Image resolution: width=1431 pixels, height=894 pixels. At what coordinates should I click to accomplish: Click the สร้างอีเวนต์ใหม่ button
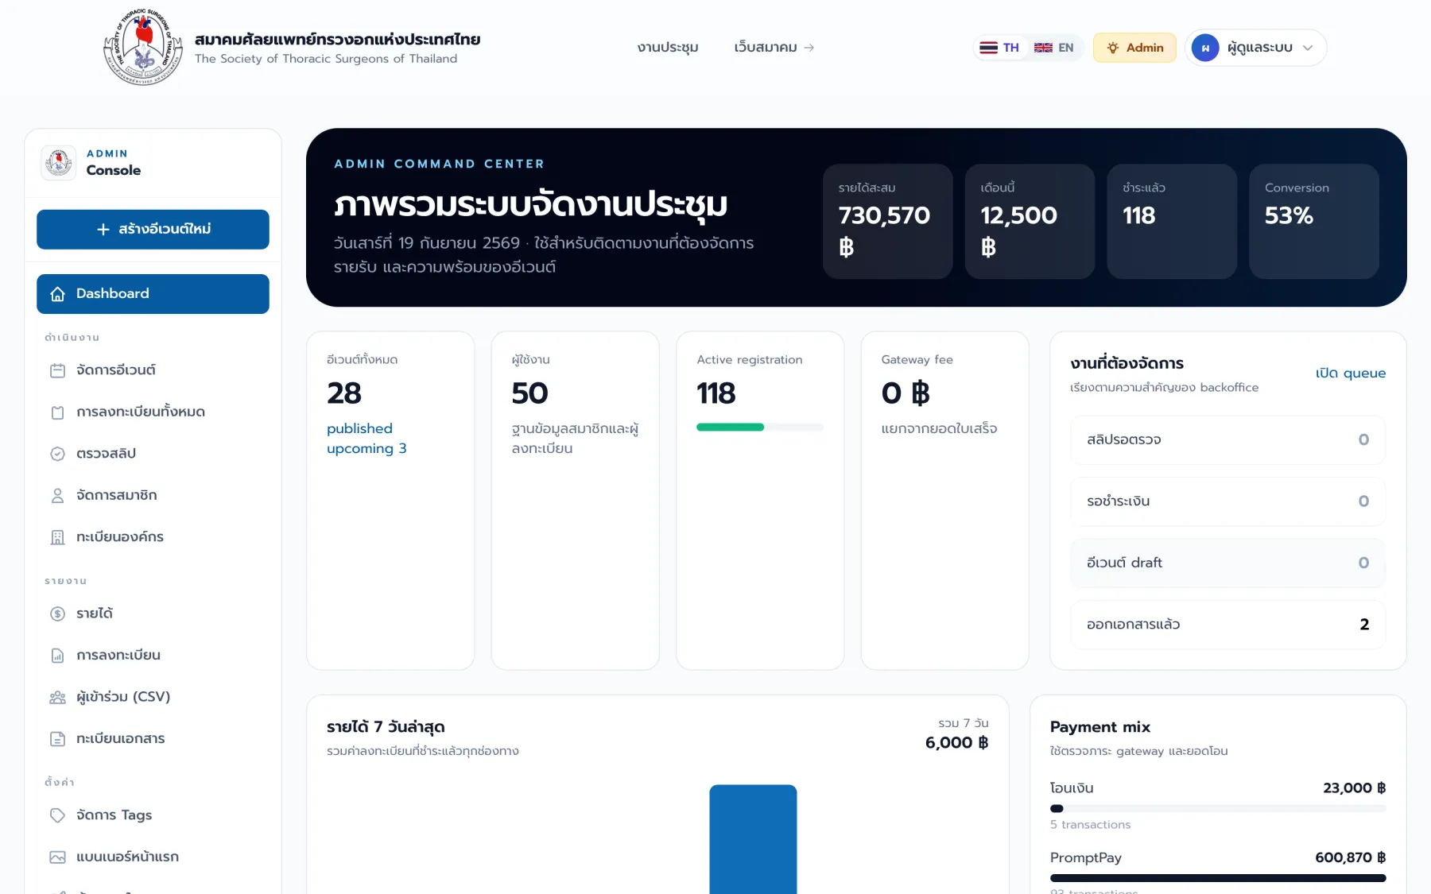click(153, 230)
